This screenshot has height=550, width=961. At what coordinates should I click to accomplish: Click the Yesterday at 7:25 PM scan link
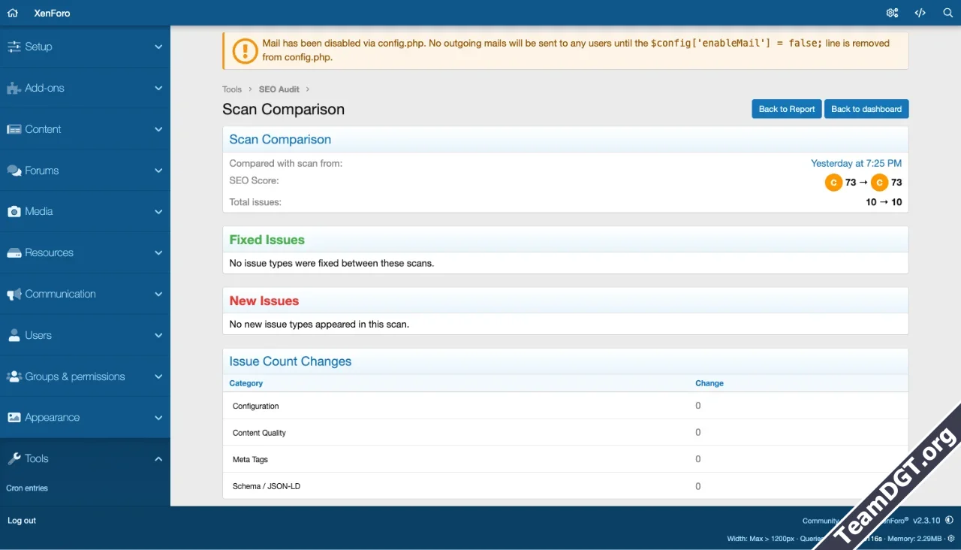[x=856, y=163]
